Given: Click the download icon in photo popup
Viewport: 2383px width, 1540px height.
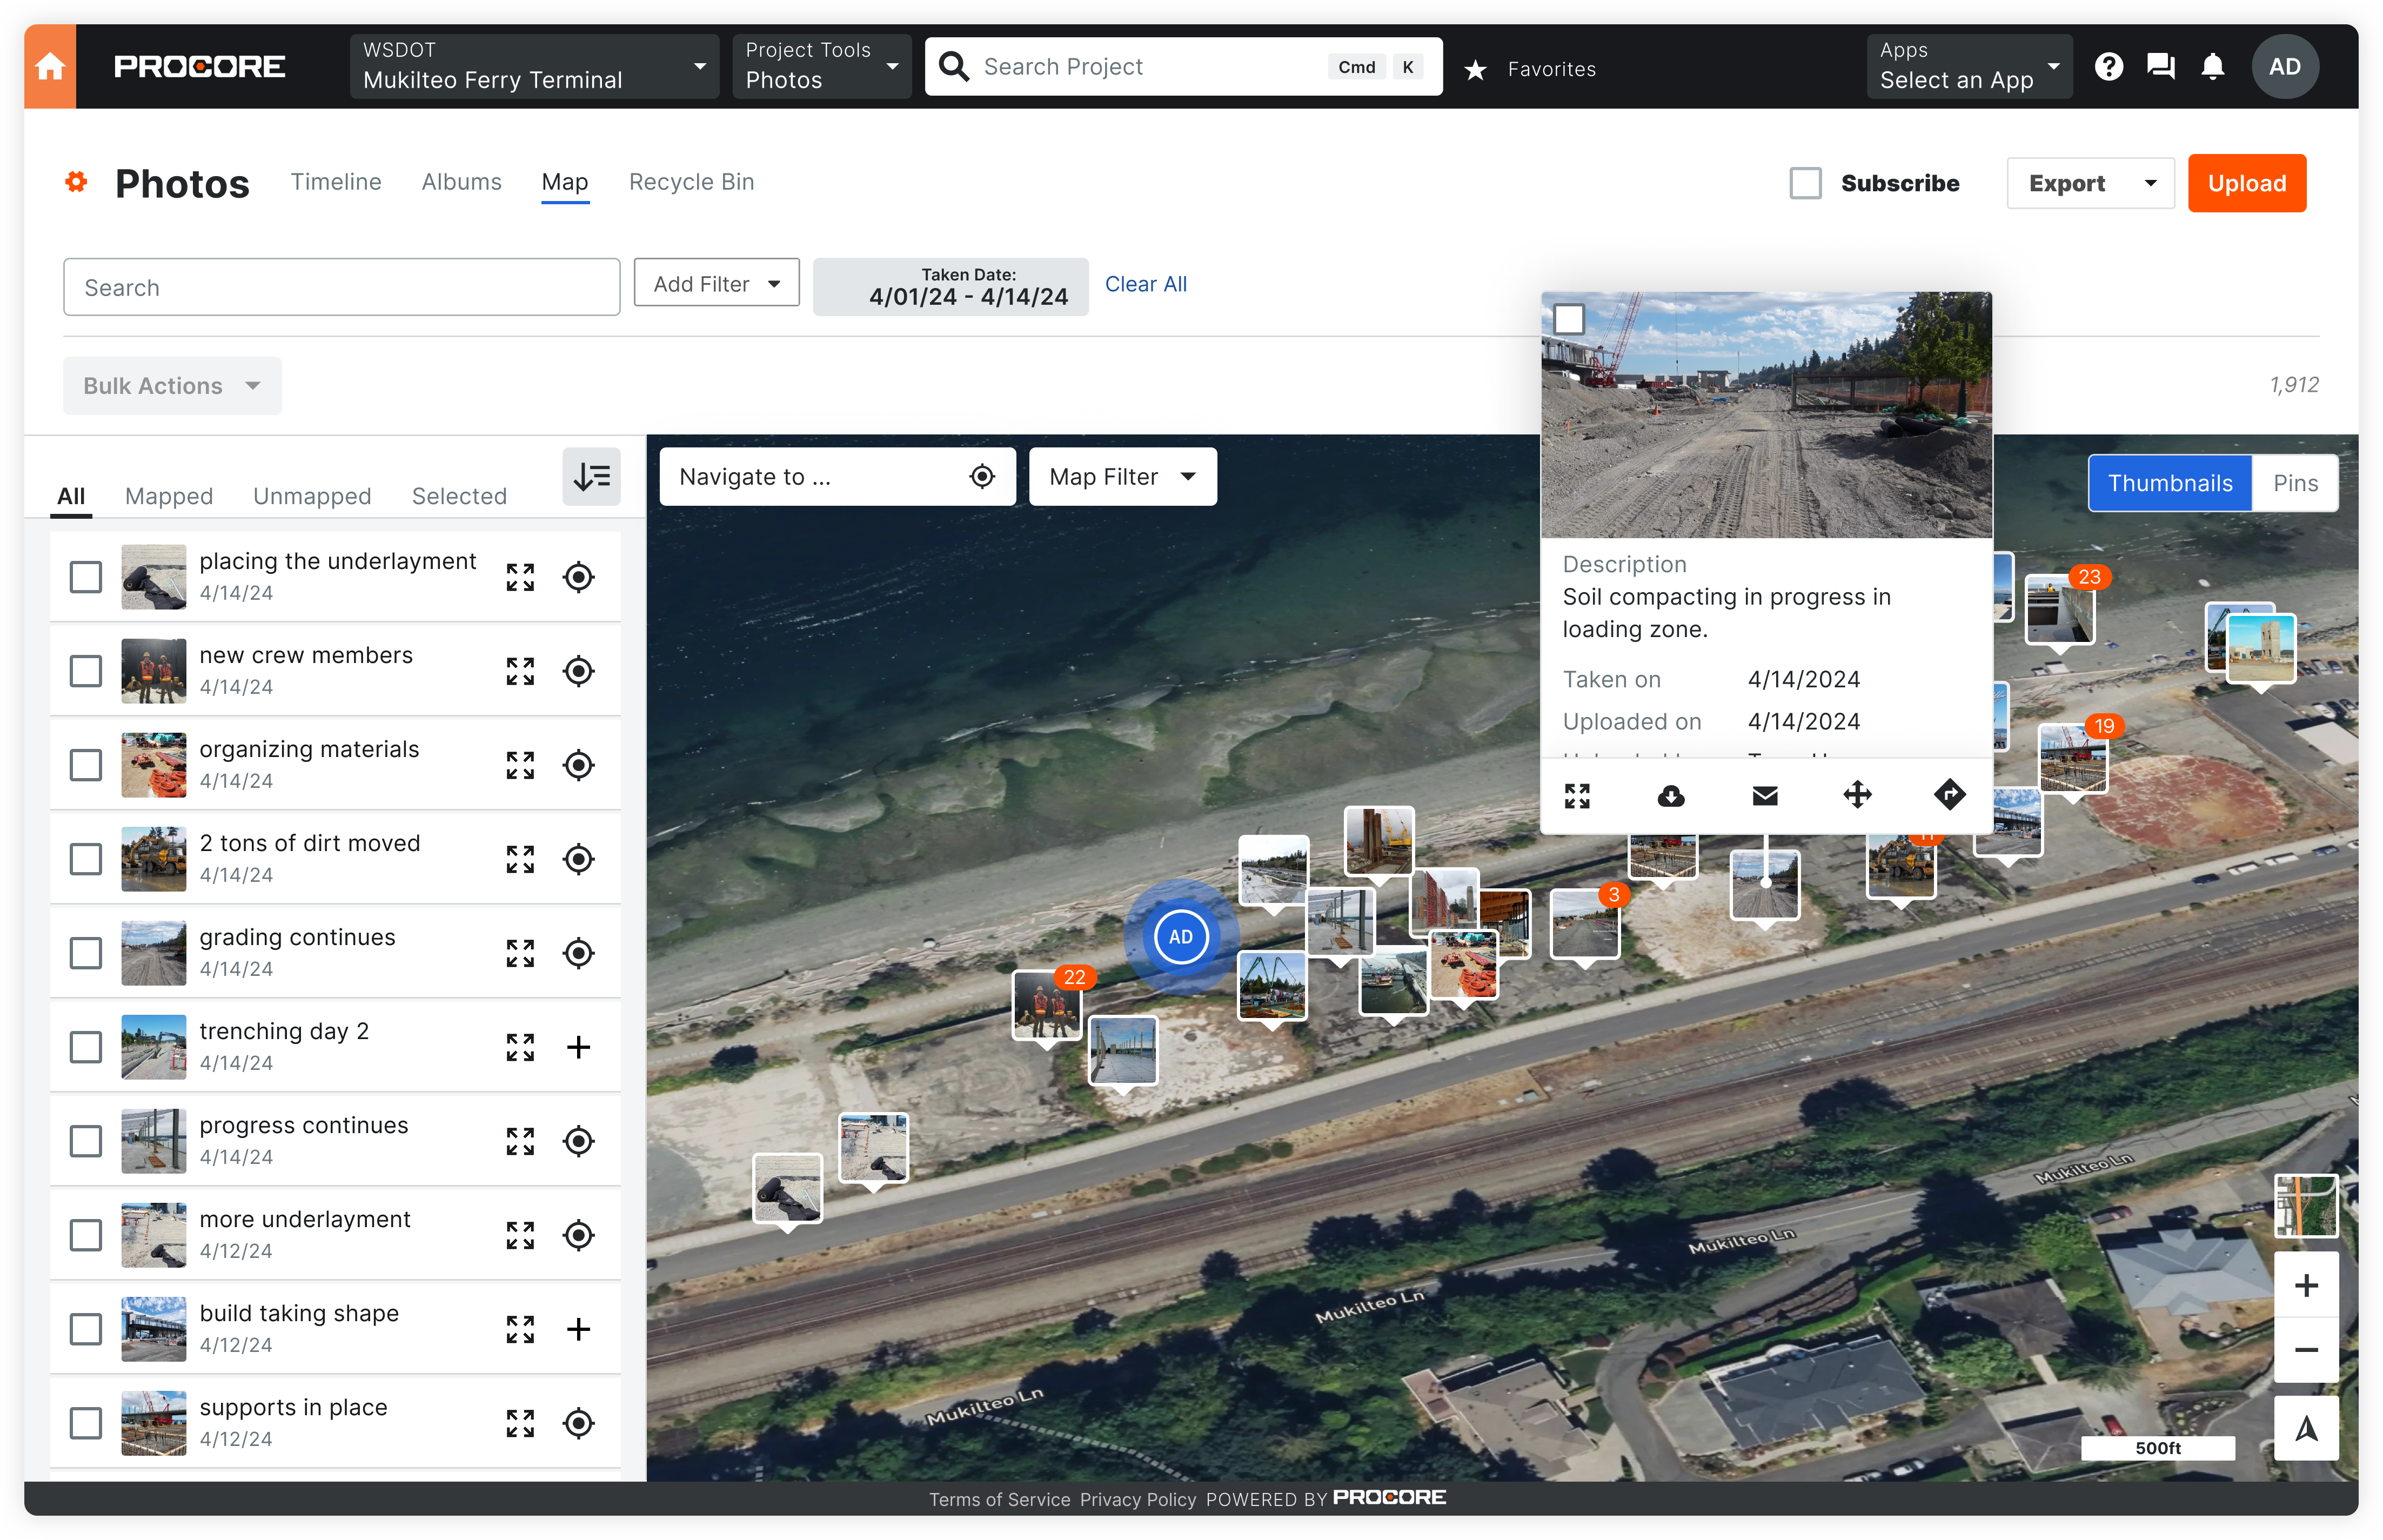Looking at the screenshot, I should pos(1671,796).
